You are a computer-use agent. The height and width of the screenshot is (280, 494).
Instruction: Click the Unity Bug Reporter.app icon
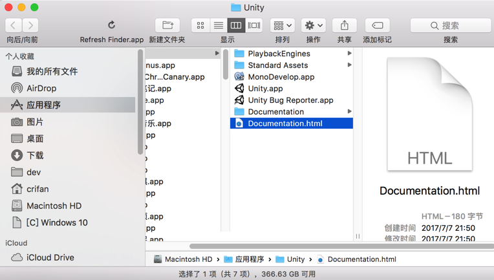(239, 100)
